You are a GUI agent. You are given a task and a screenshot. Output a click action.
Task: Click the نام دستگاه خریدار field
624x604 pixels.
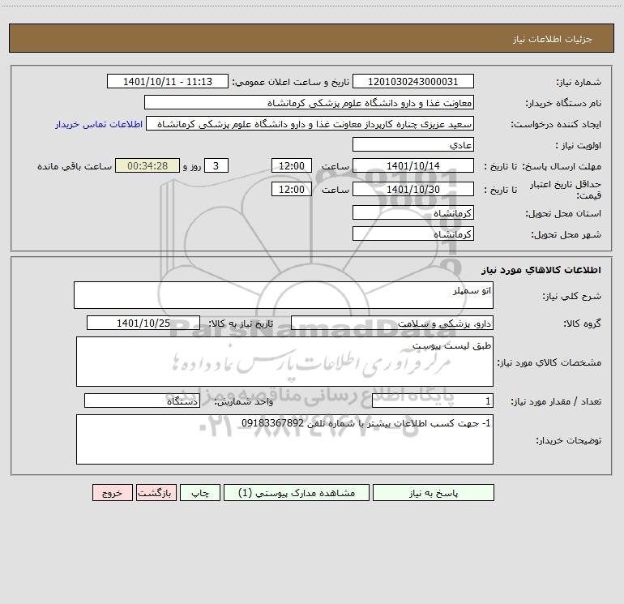309,102
